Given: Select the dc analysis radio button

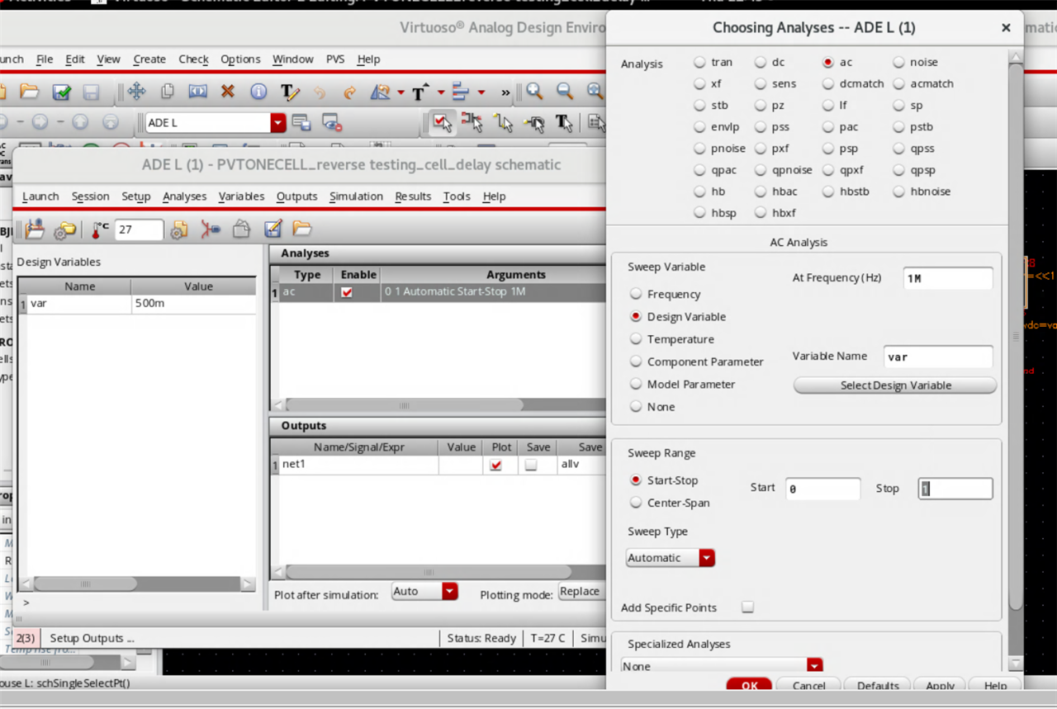Looking at the screenshot, I should (x=761, y=62).
